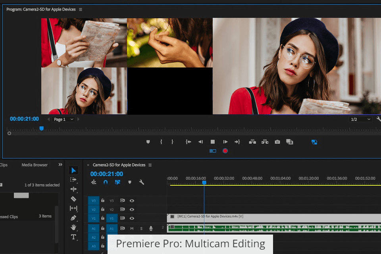This screenshot has width=381, height=254.
Task: Go to Out point in Program monitor
Action: [237, 142]
